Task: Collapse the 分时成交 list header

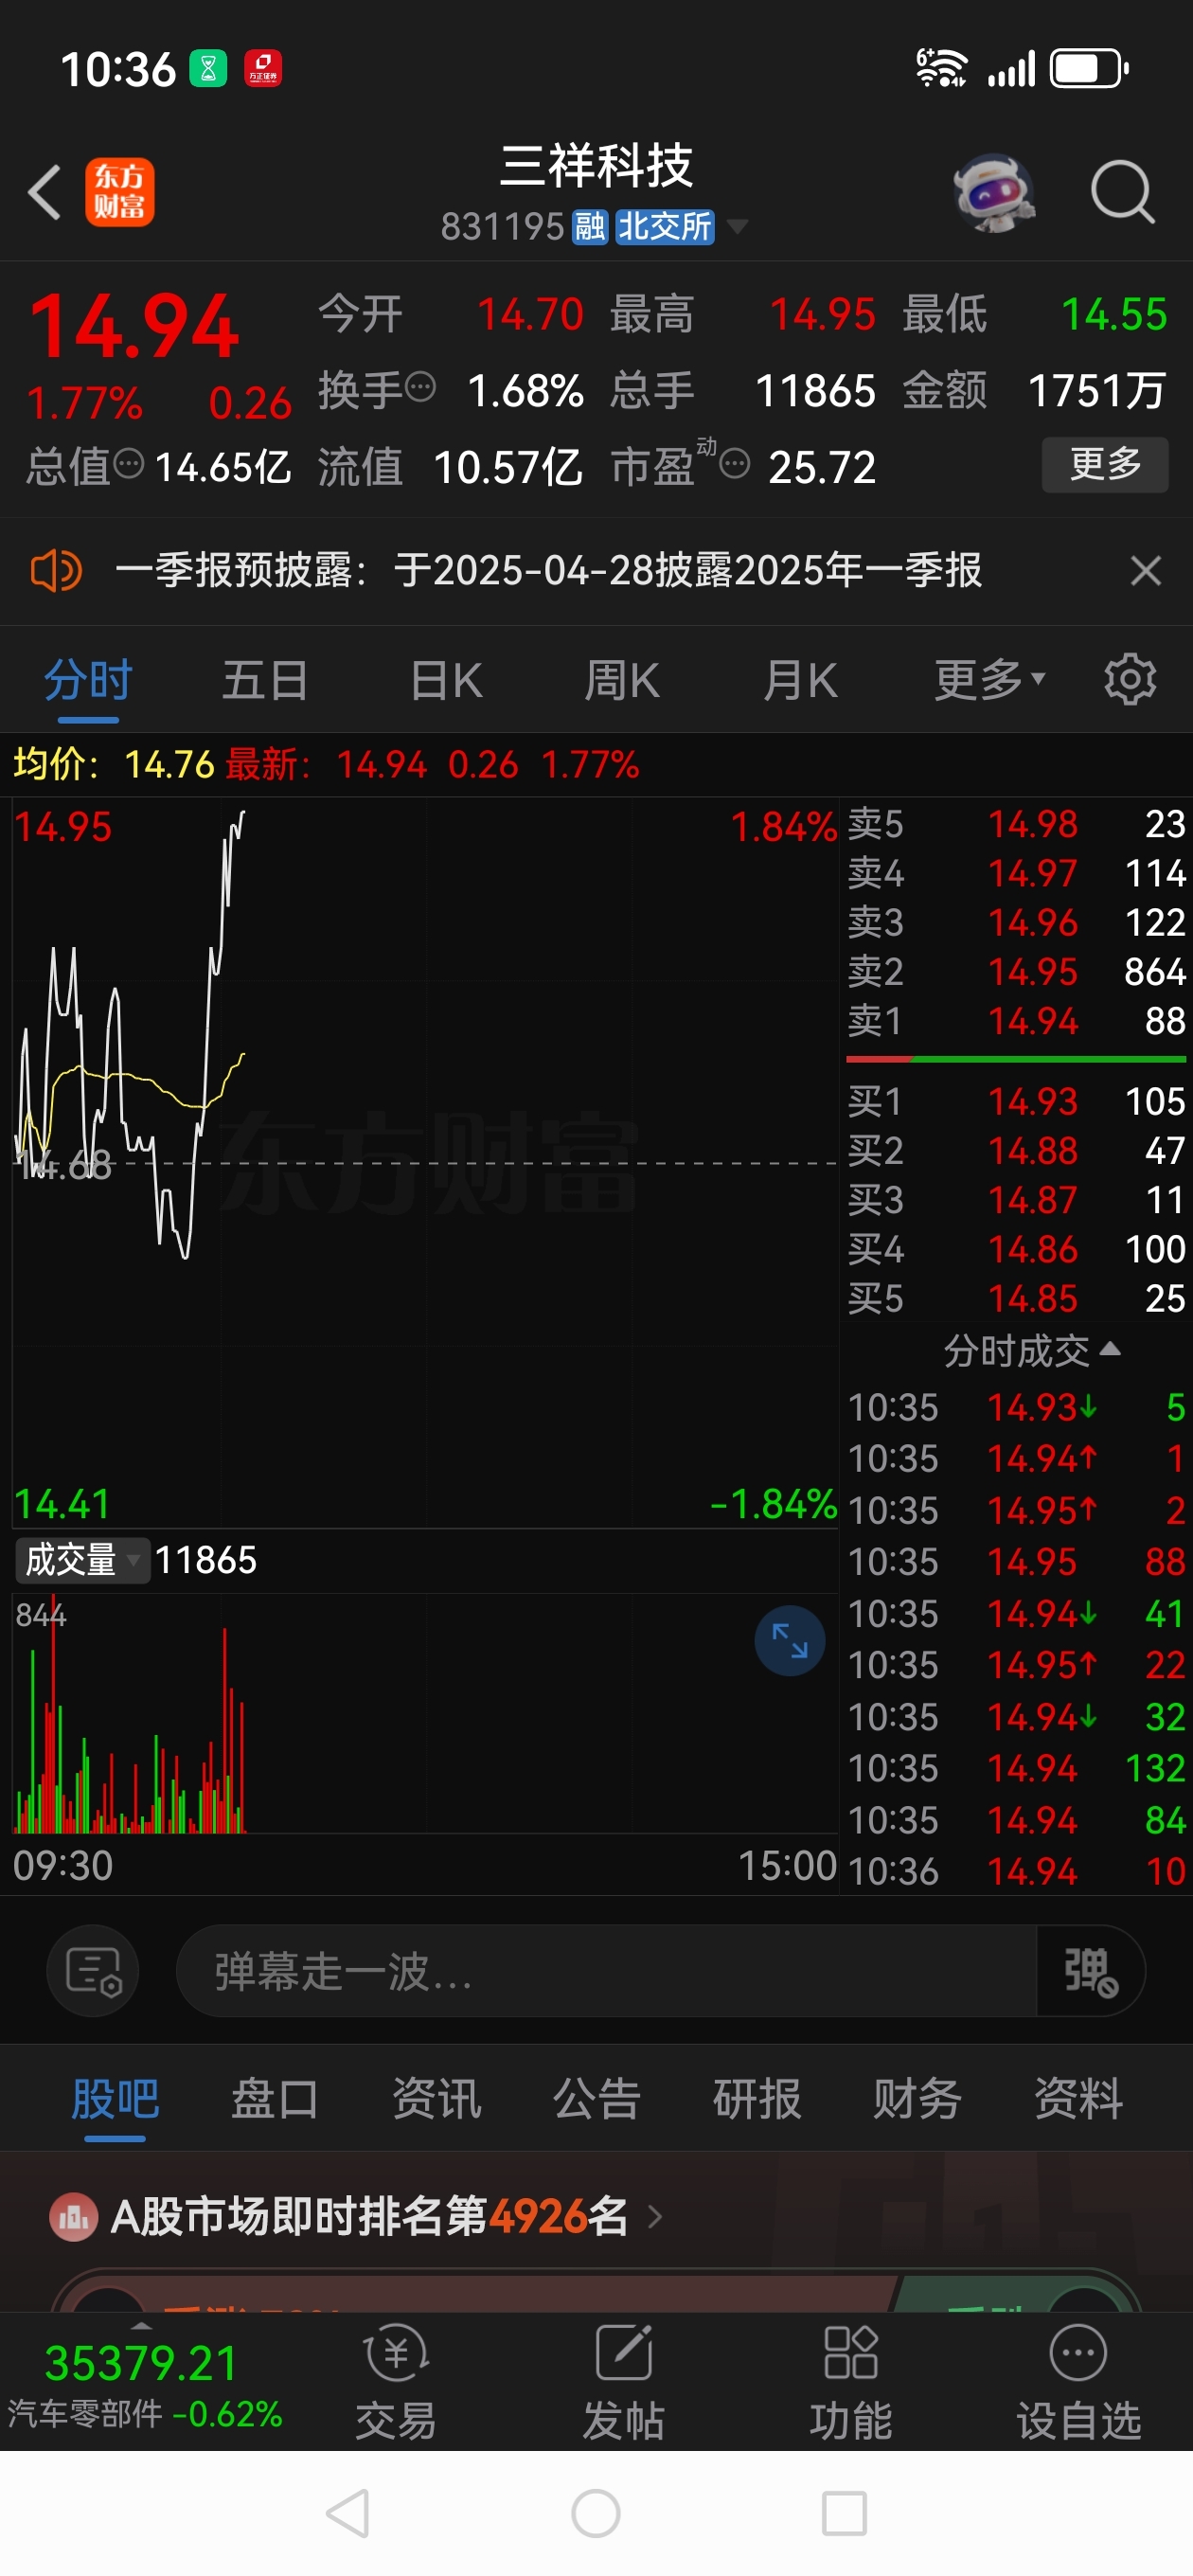Action: (1031, 1350)
